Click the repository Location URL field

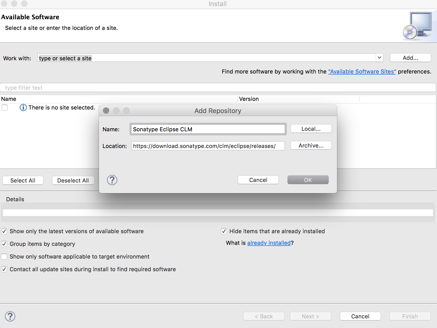coord(208,146)
